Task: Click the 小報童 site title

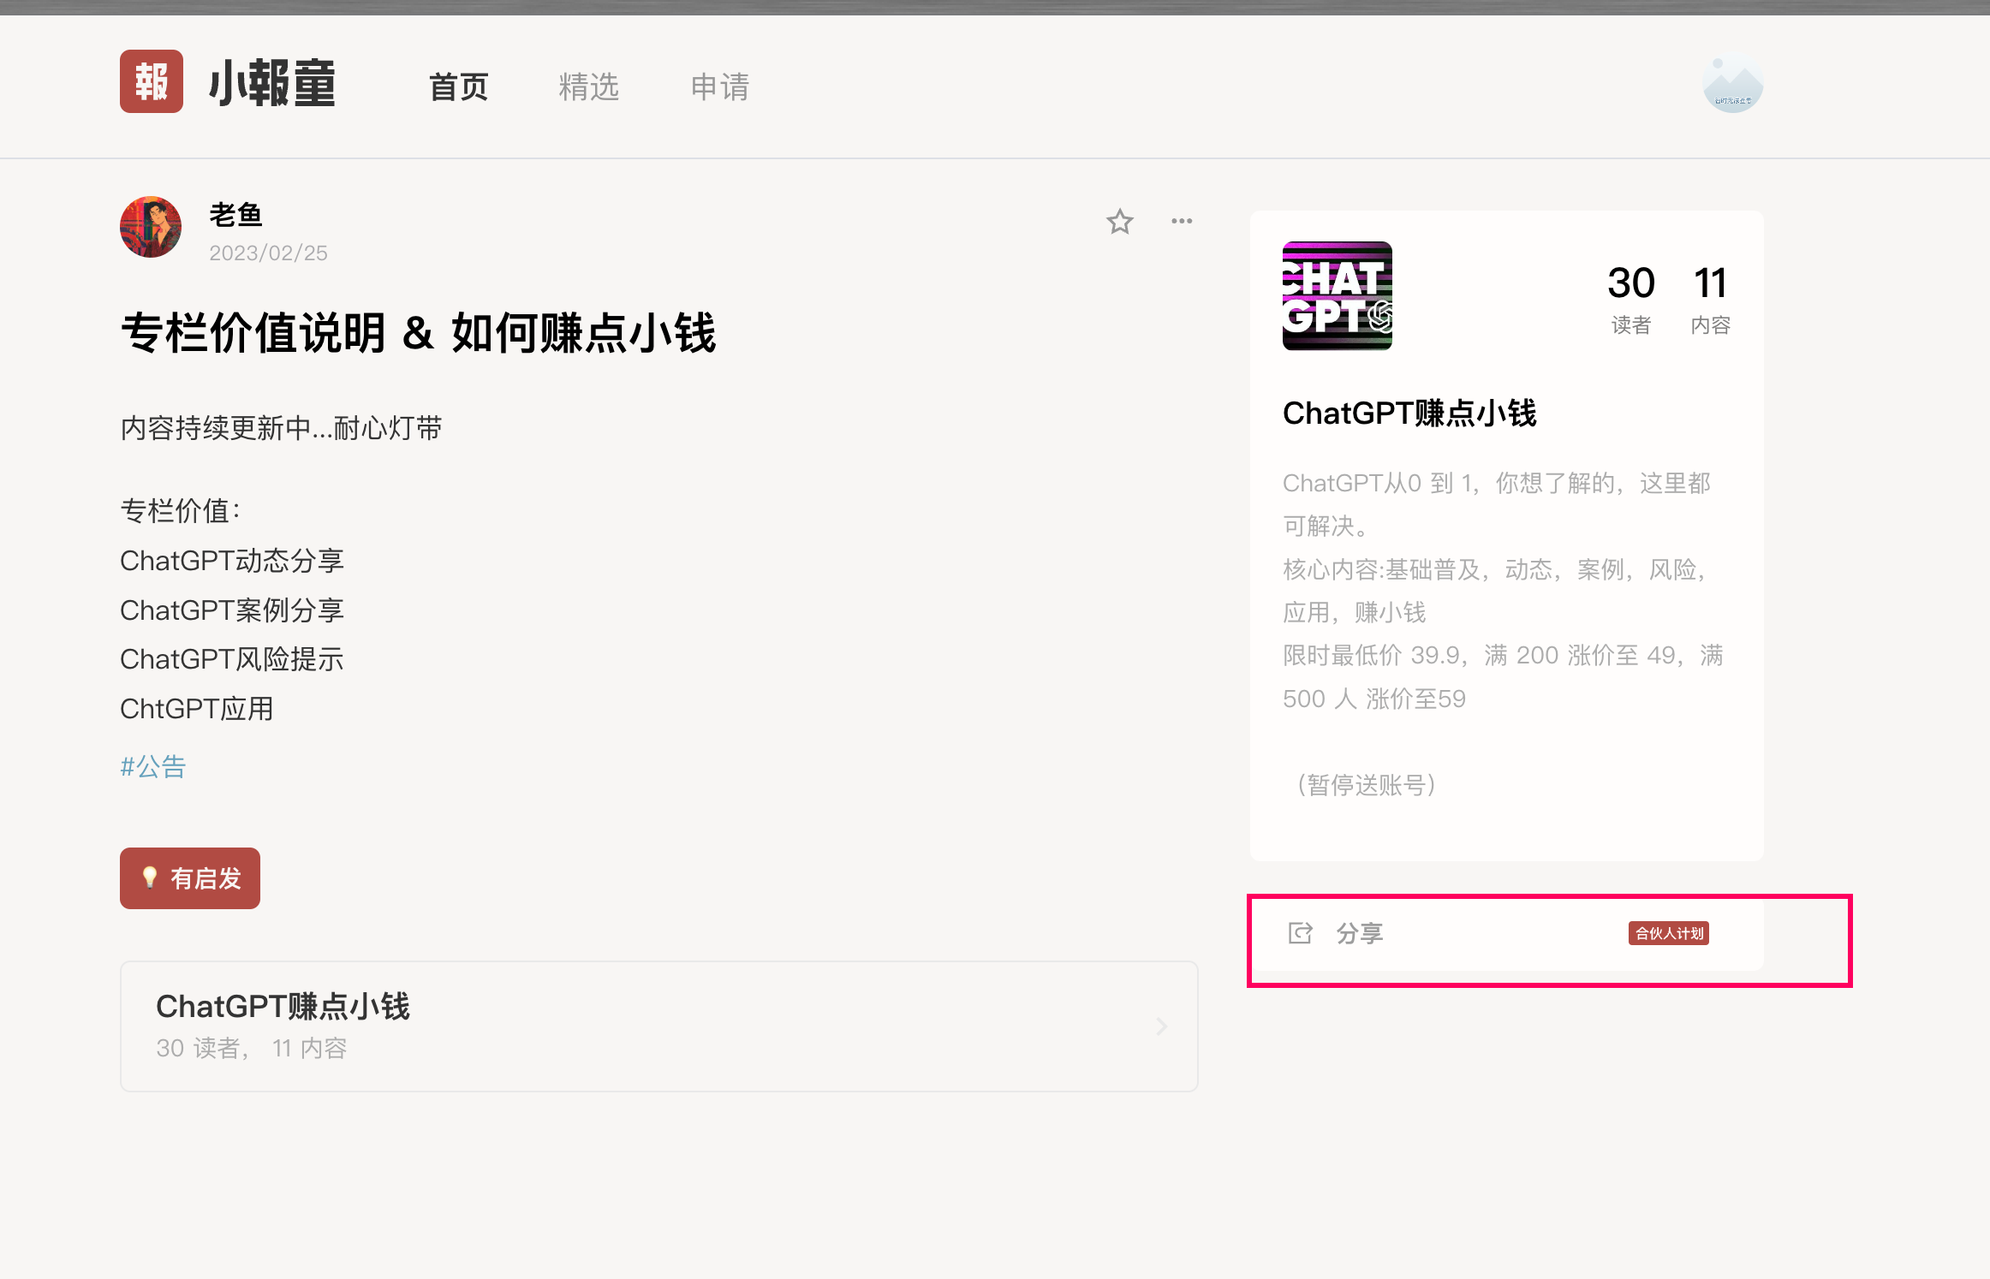Action: pos(272,85)
